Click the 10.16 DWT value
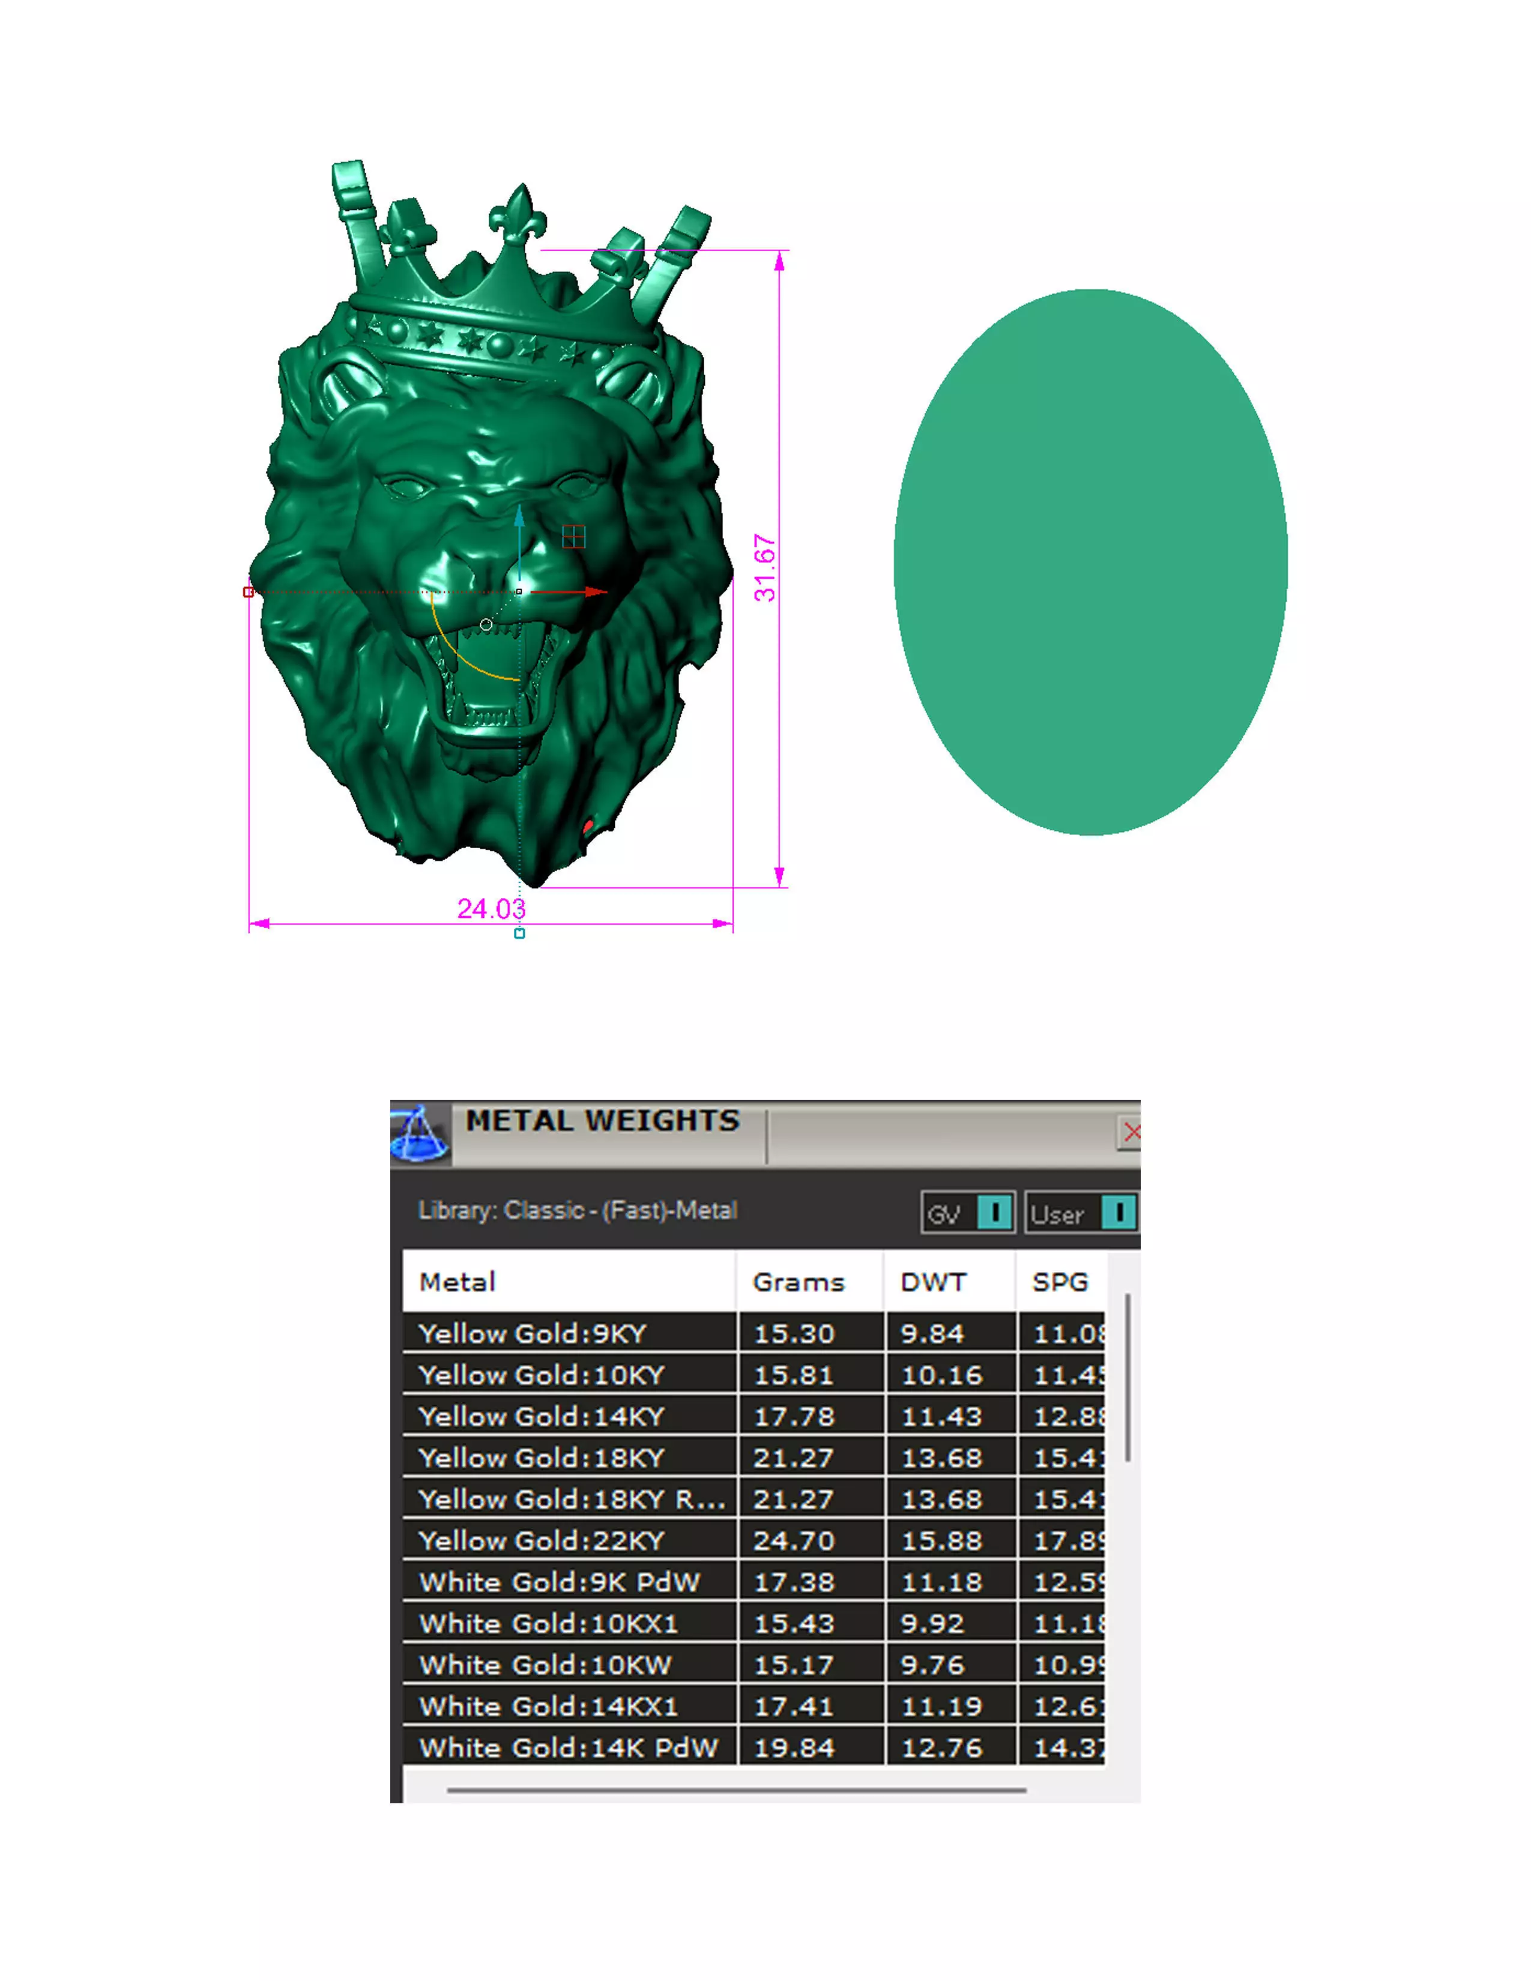The width and height of the screenshot is (1531, 1981). click(x=941, y=1375)
